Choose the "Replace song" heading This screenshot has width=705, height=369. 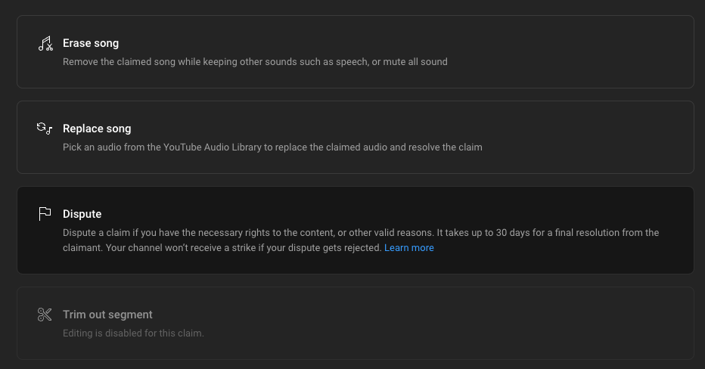click(97, 129)
